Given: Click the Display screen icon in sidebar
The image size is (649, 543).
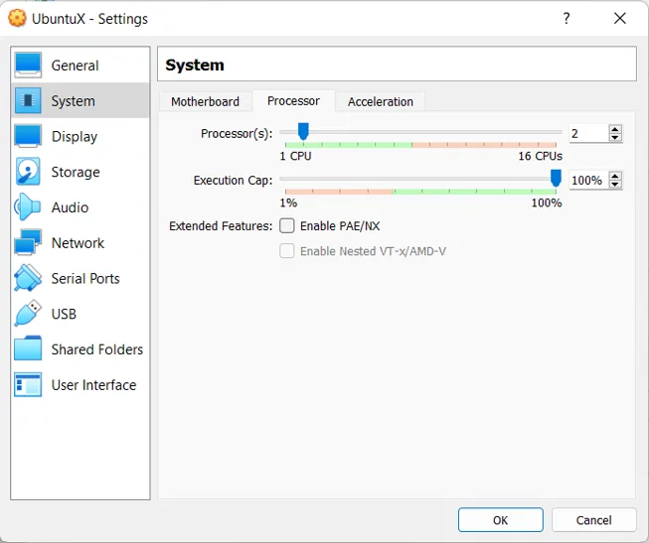Looking at the screenshot, I should (28, 136).
